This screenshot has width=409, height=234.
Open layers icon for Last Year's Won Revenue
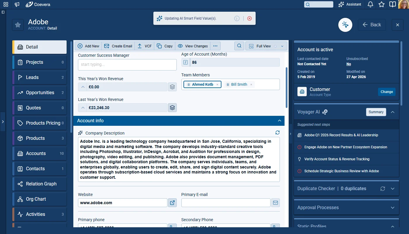[x=172, y=108]
